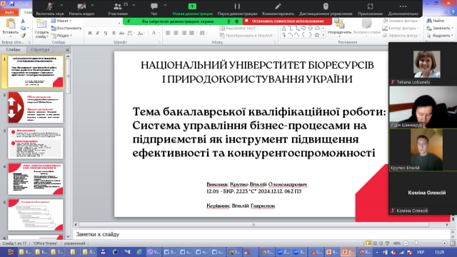Screen dimensions: 457x257
Task: Justify the text
Action: [192, 34]
